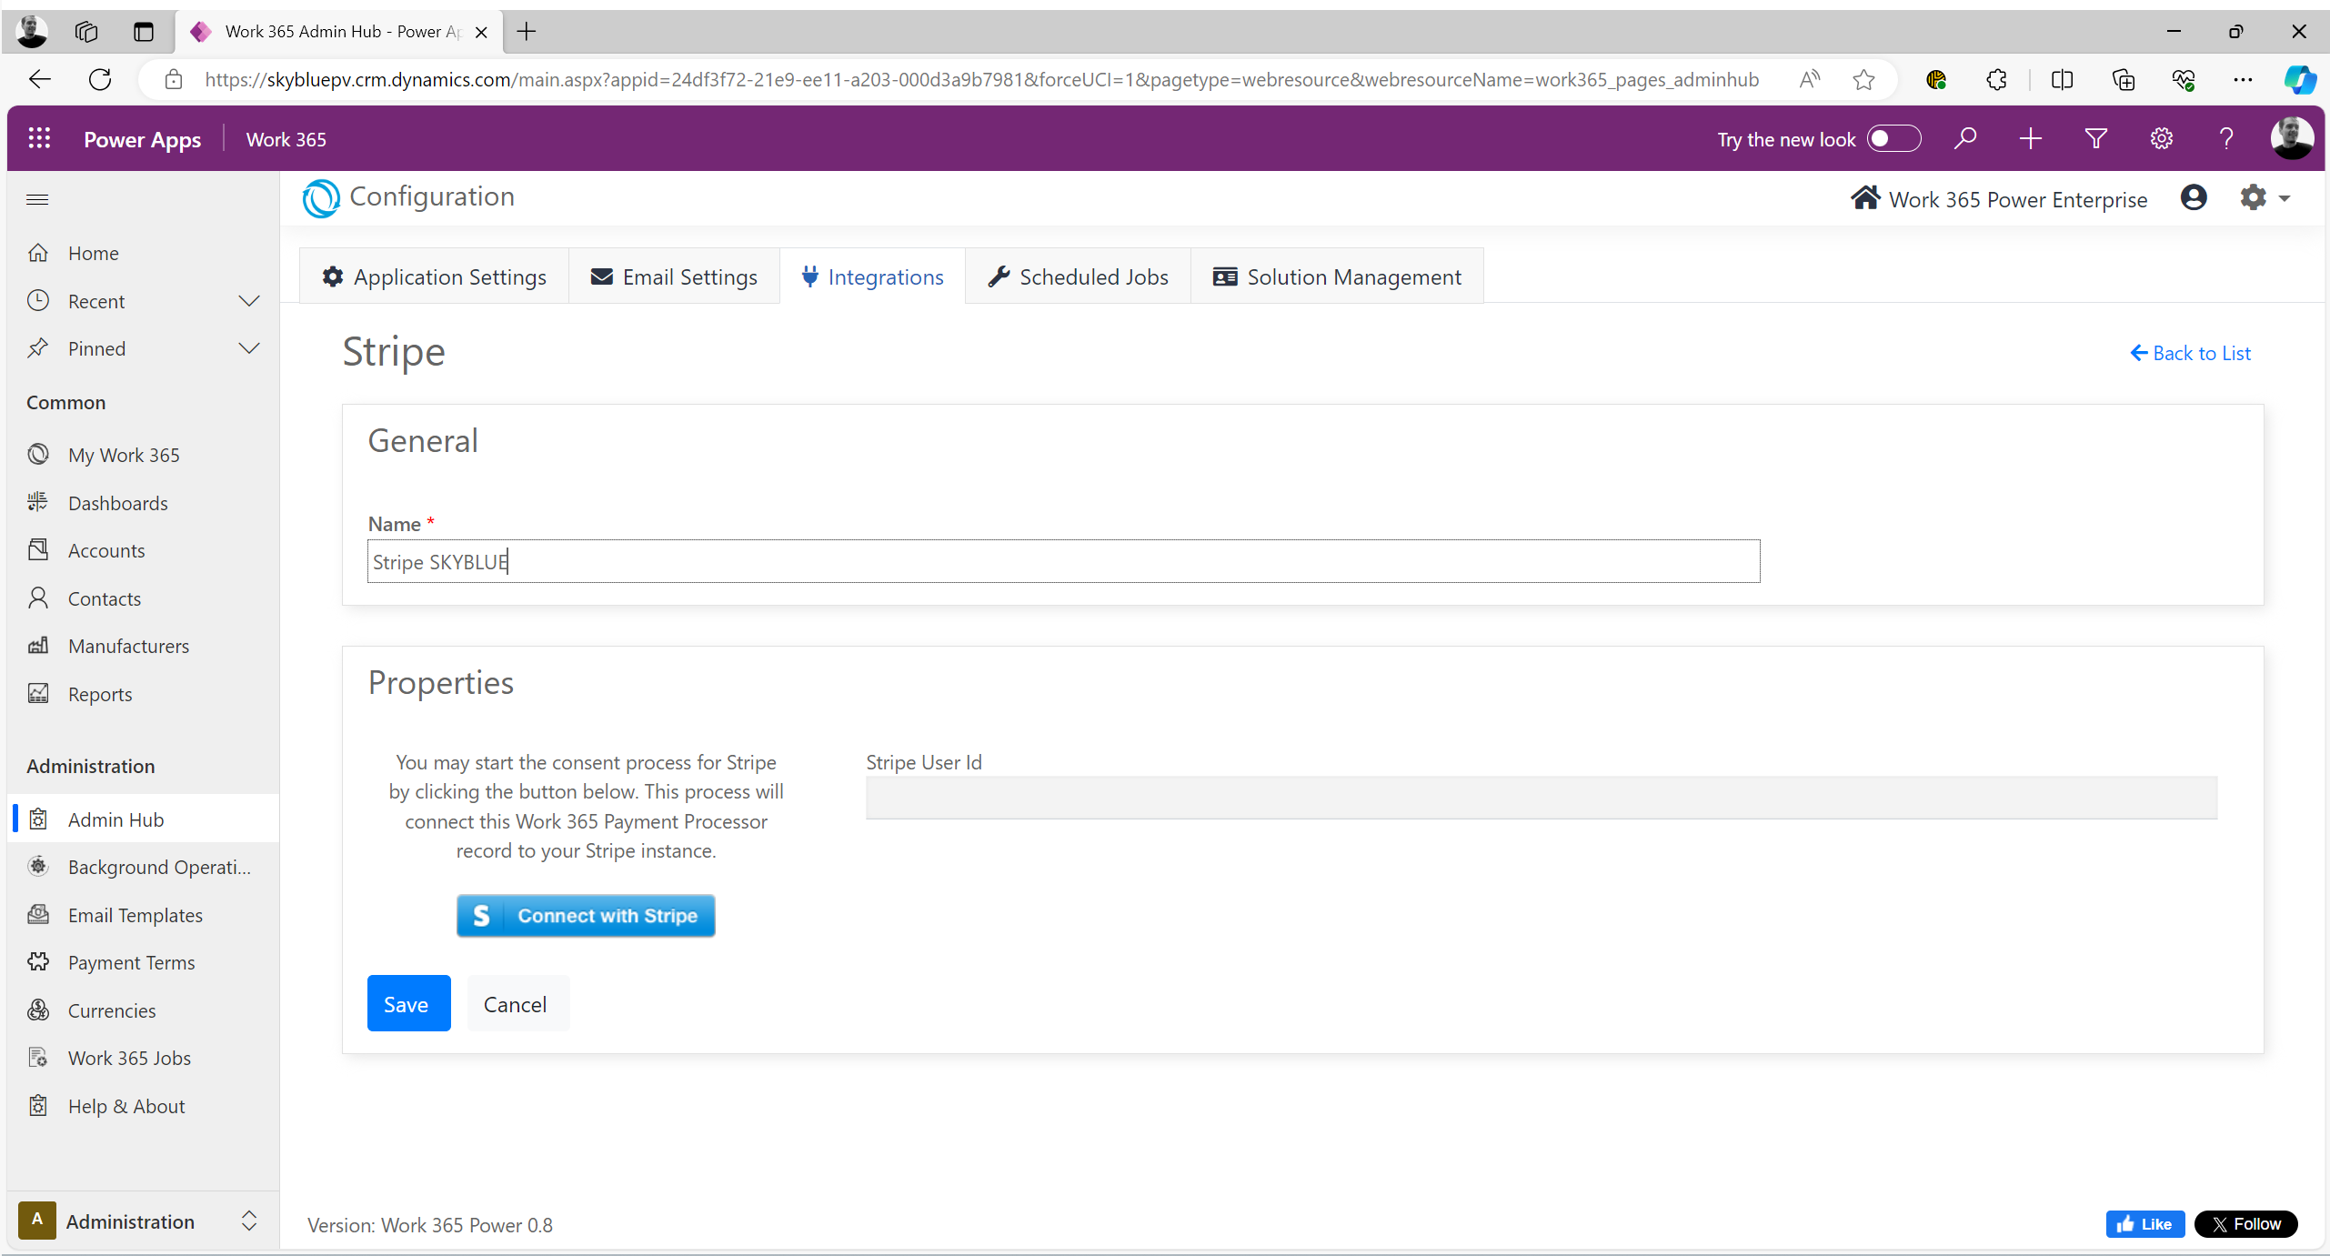Open Configuration gear dropdown arrow
This screenshot has width=2330, height=1256.
(2284, 198)
